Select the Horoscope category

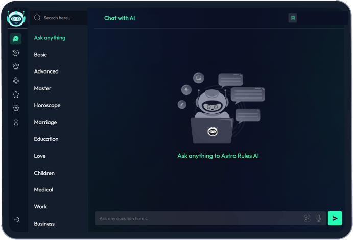click(x=47, y=105)
